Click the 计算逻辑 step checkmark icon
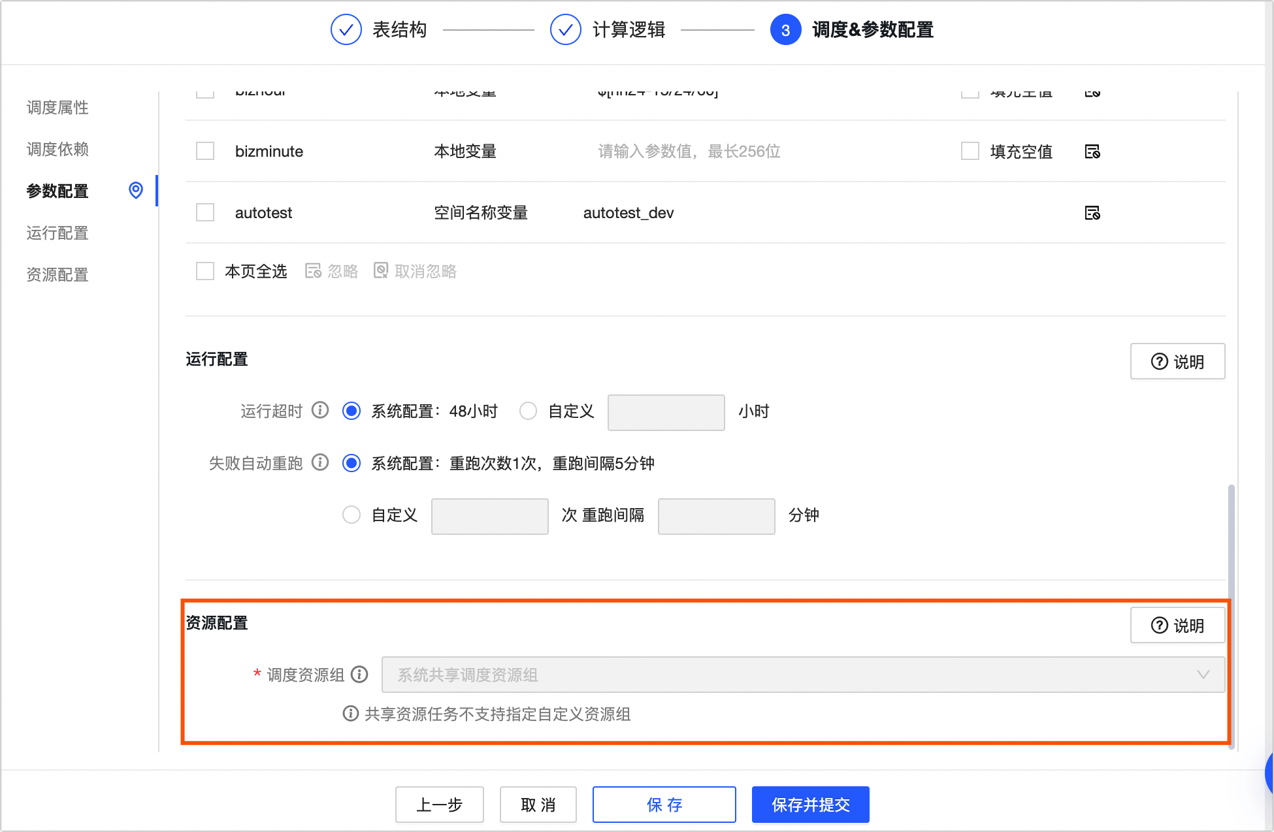Screen dimensions: 1274x832 click(x=565, y=30)
